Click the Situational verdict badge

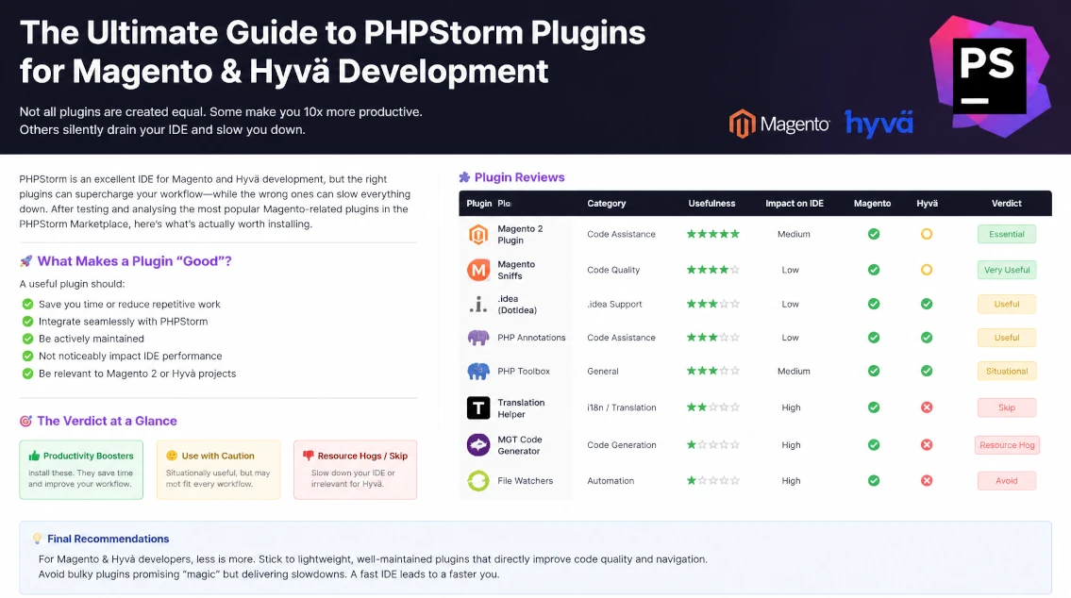(1007, 371)
